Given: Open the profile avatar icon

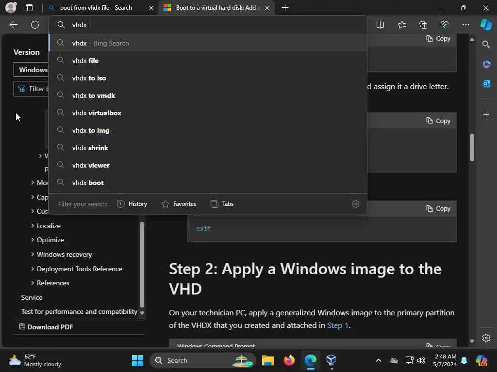Looking at the screenshot, I should (11, 8).
